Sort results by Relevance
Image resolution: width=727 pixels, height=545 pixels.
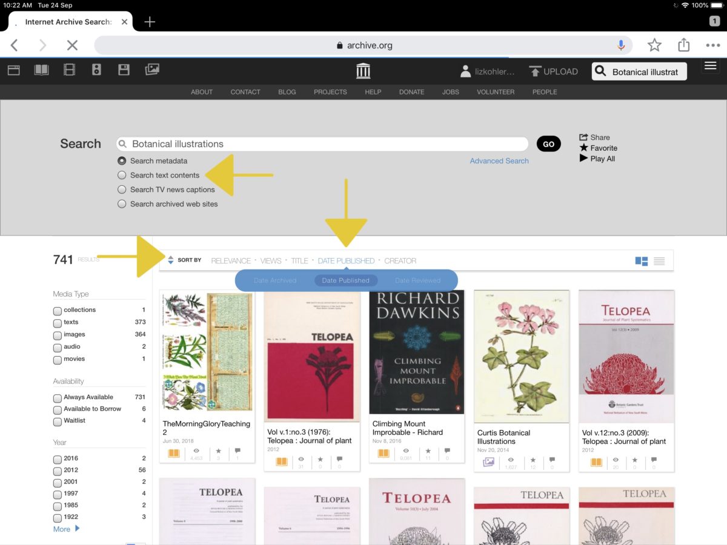[231, 261]
